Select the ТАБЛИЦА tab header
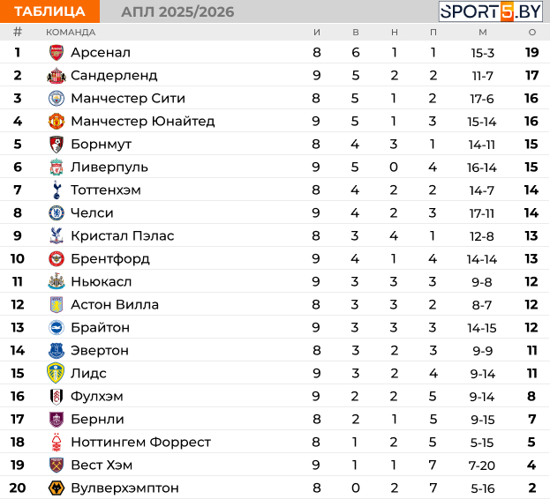Image resolution: width=550 pixels, height=499 pixels. (49, 11)
